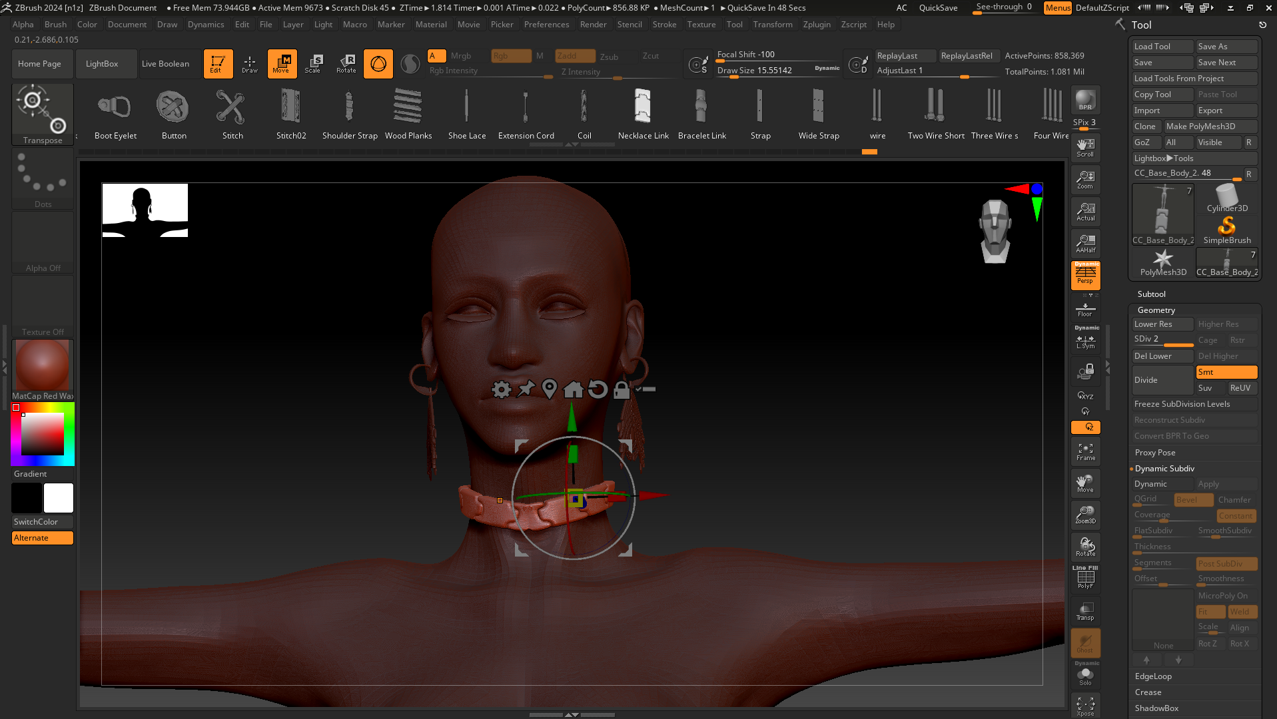Click the Divide button
Image resolution: width=1277 pixels, height=719 pixels.
[x=1162, y=380]
